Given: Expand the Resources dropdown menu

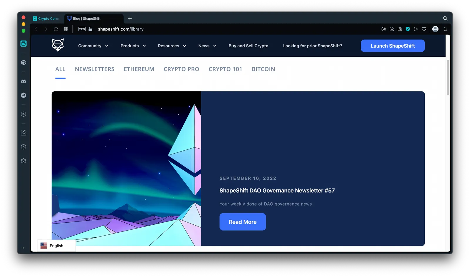Looking at the screenshot, I should point(172,46).
